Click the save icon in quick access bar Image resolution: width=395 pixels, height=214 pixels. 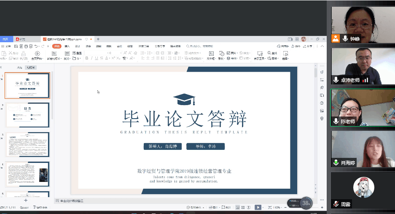click(x=16, y=46)
